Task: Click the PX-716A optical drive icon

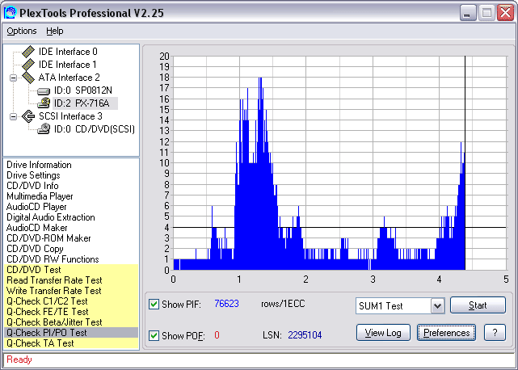Action: pos(44,103)
